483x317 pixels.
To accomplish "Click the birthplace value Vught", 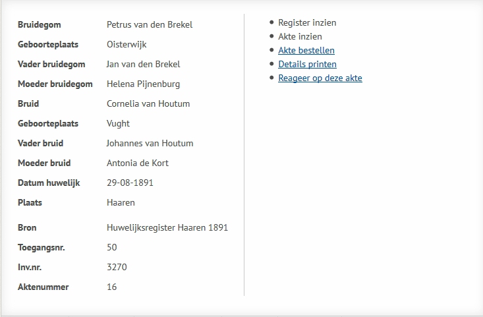I will pyautogui.click(x=118, y=123).
